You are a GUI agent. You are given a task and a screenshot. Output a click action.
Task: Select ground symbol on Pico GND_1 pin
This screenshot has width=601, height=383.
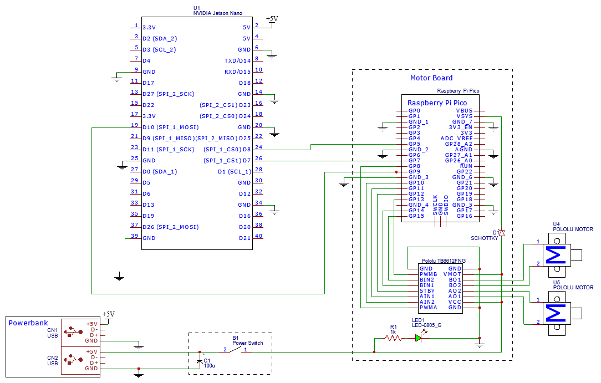(x=383, y=128)
